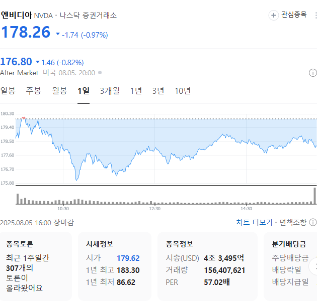
Task: Open the 종목토론 card
Action: (36, 266)
